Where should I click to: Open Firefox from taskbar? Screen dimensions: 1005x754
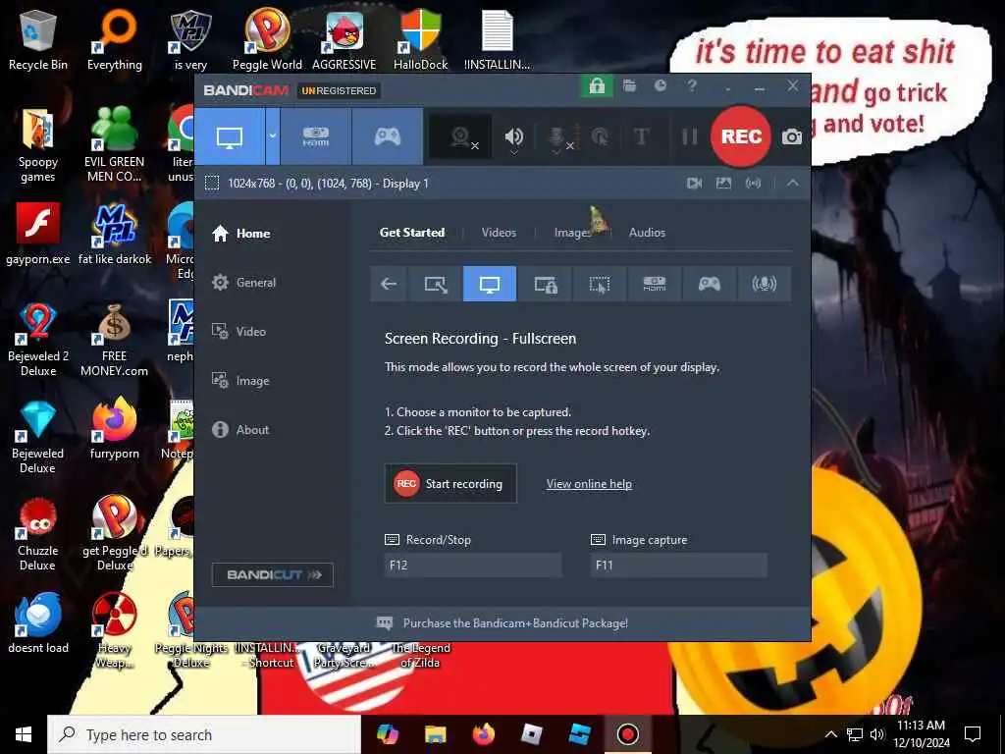click(484, 734)
